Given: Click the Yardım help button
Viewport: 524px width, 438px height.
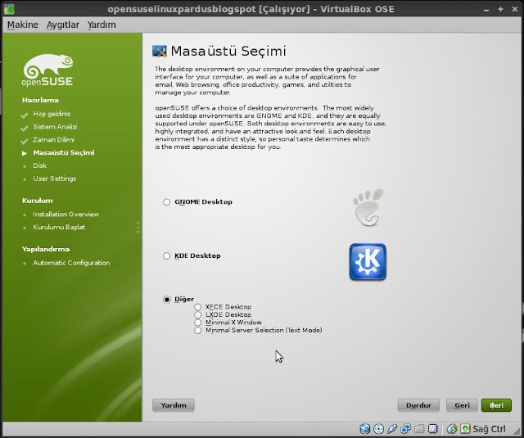Looking at the screenshot, I should tap(174, 405).
